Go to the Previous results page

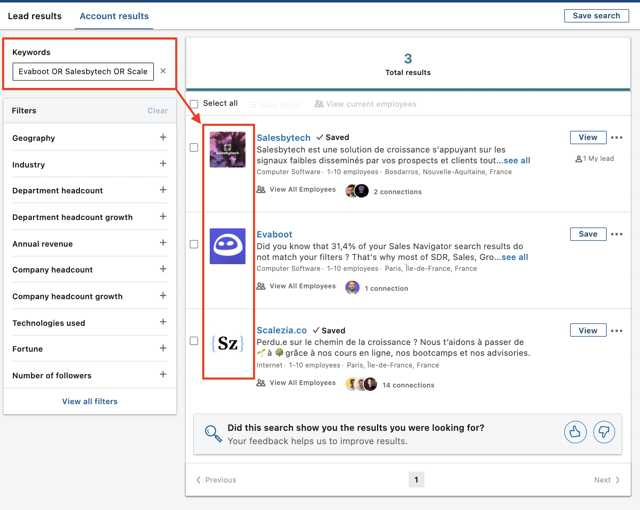216,480
